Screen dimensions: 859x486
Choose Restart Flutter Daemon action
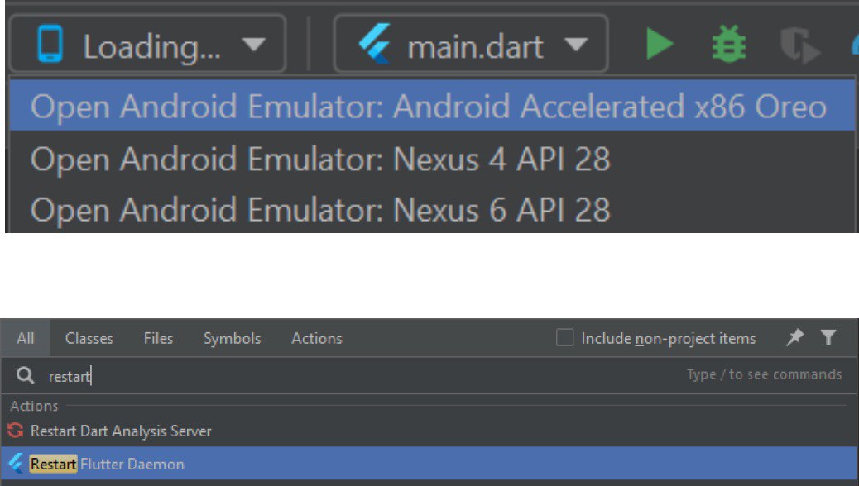click(429, 464)
